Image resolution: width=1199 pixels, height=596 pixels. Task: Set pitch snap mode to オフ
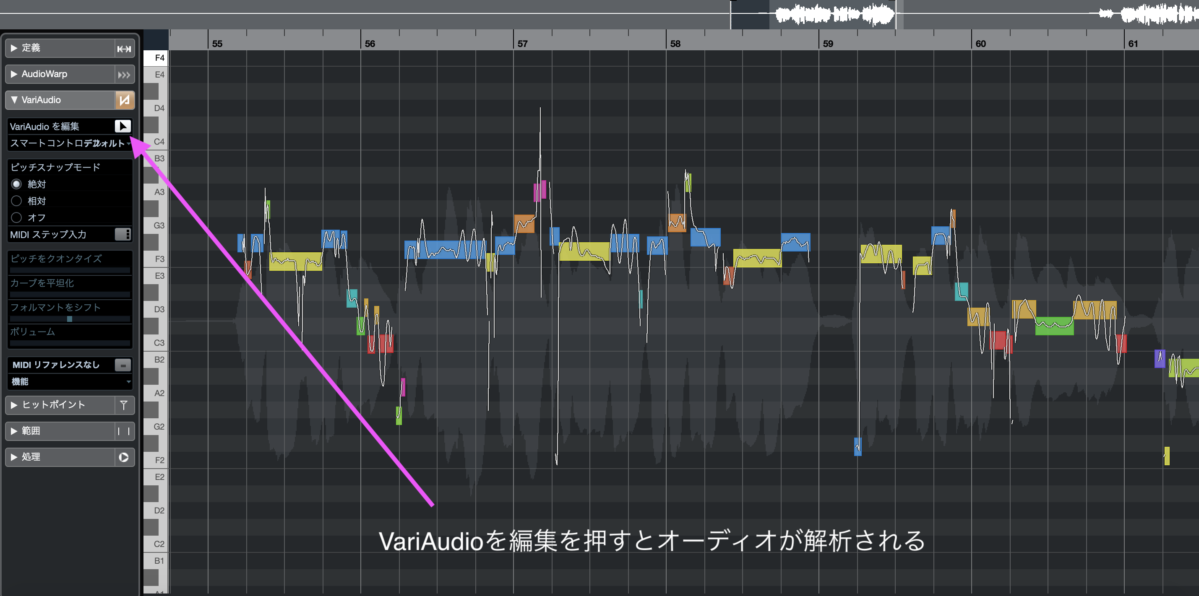point(17,218)
